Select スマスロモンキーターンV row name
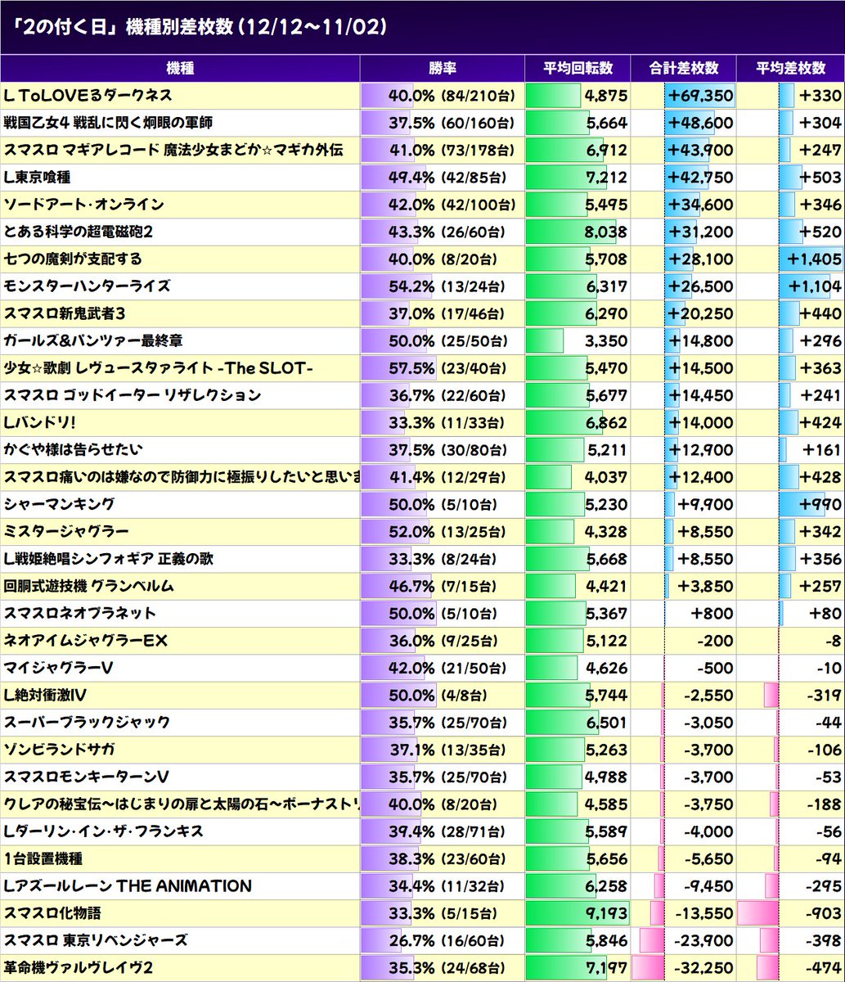Viewport: 845px width, 982px height. pyautogui.click(x=86, y=777)
